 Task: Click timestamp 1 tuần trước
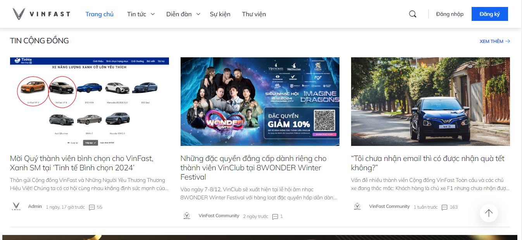tap(426, 207)
